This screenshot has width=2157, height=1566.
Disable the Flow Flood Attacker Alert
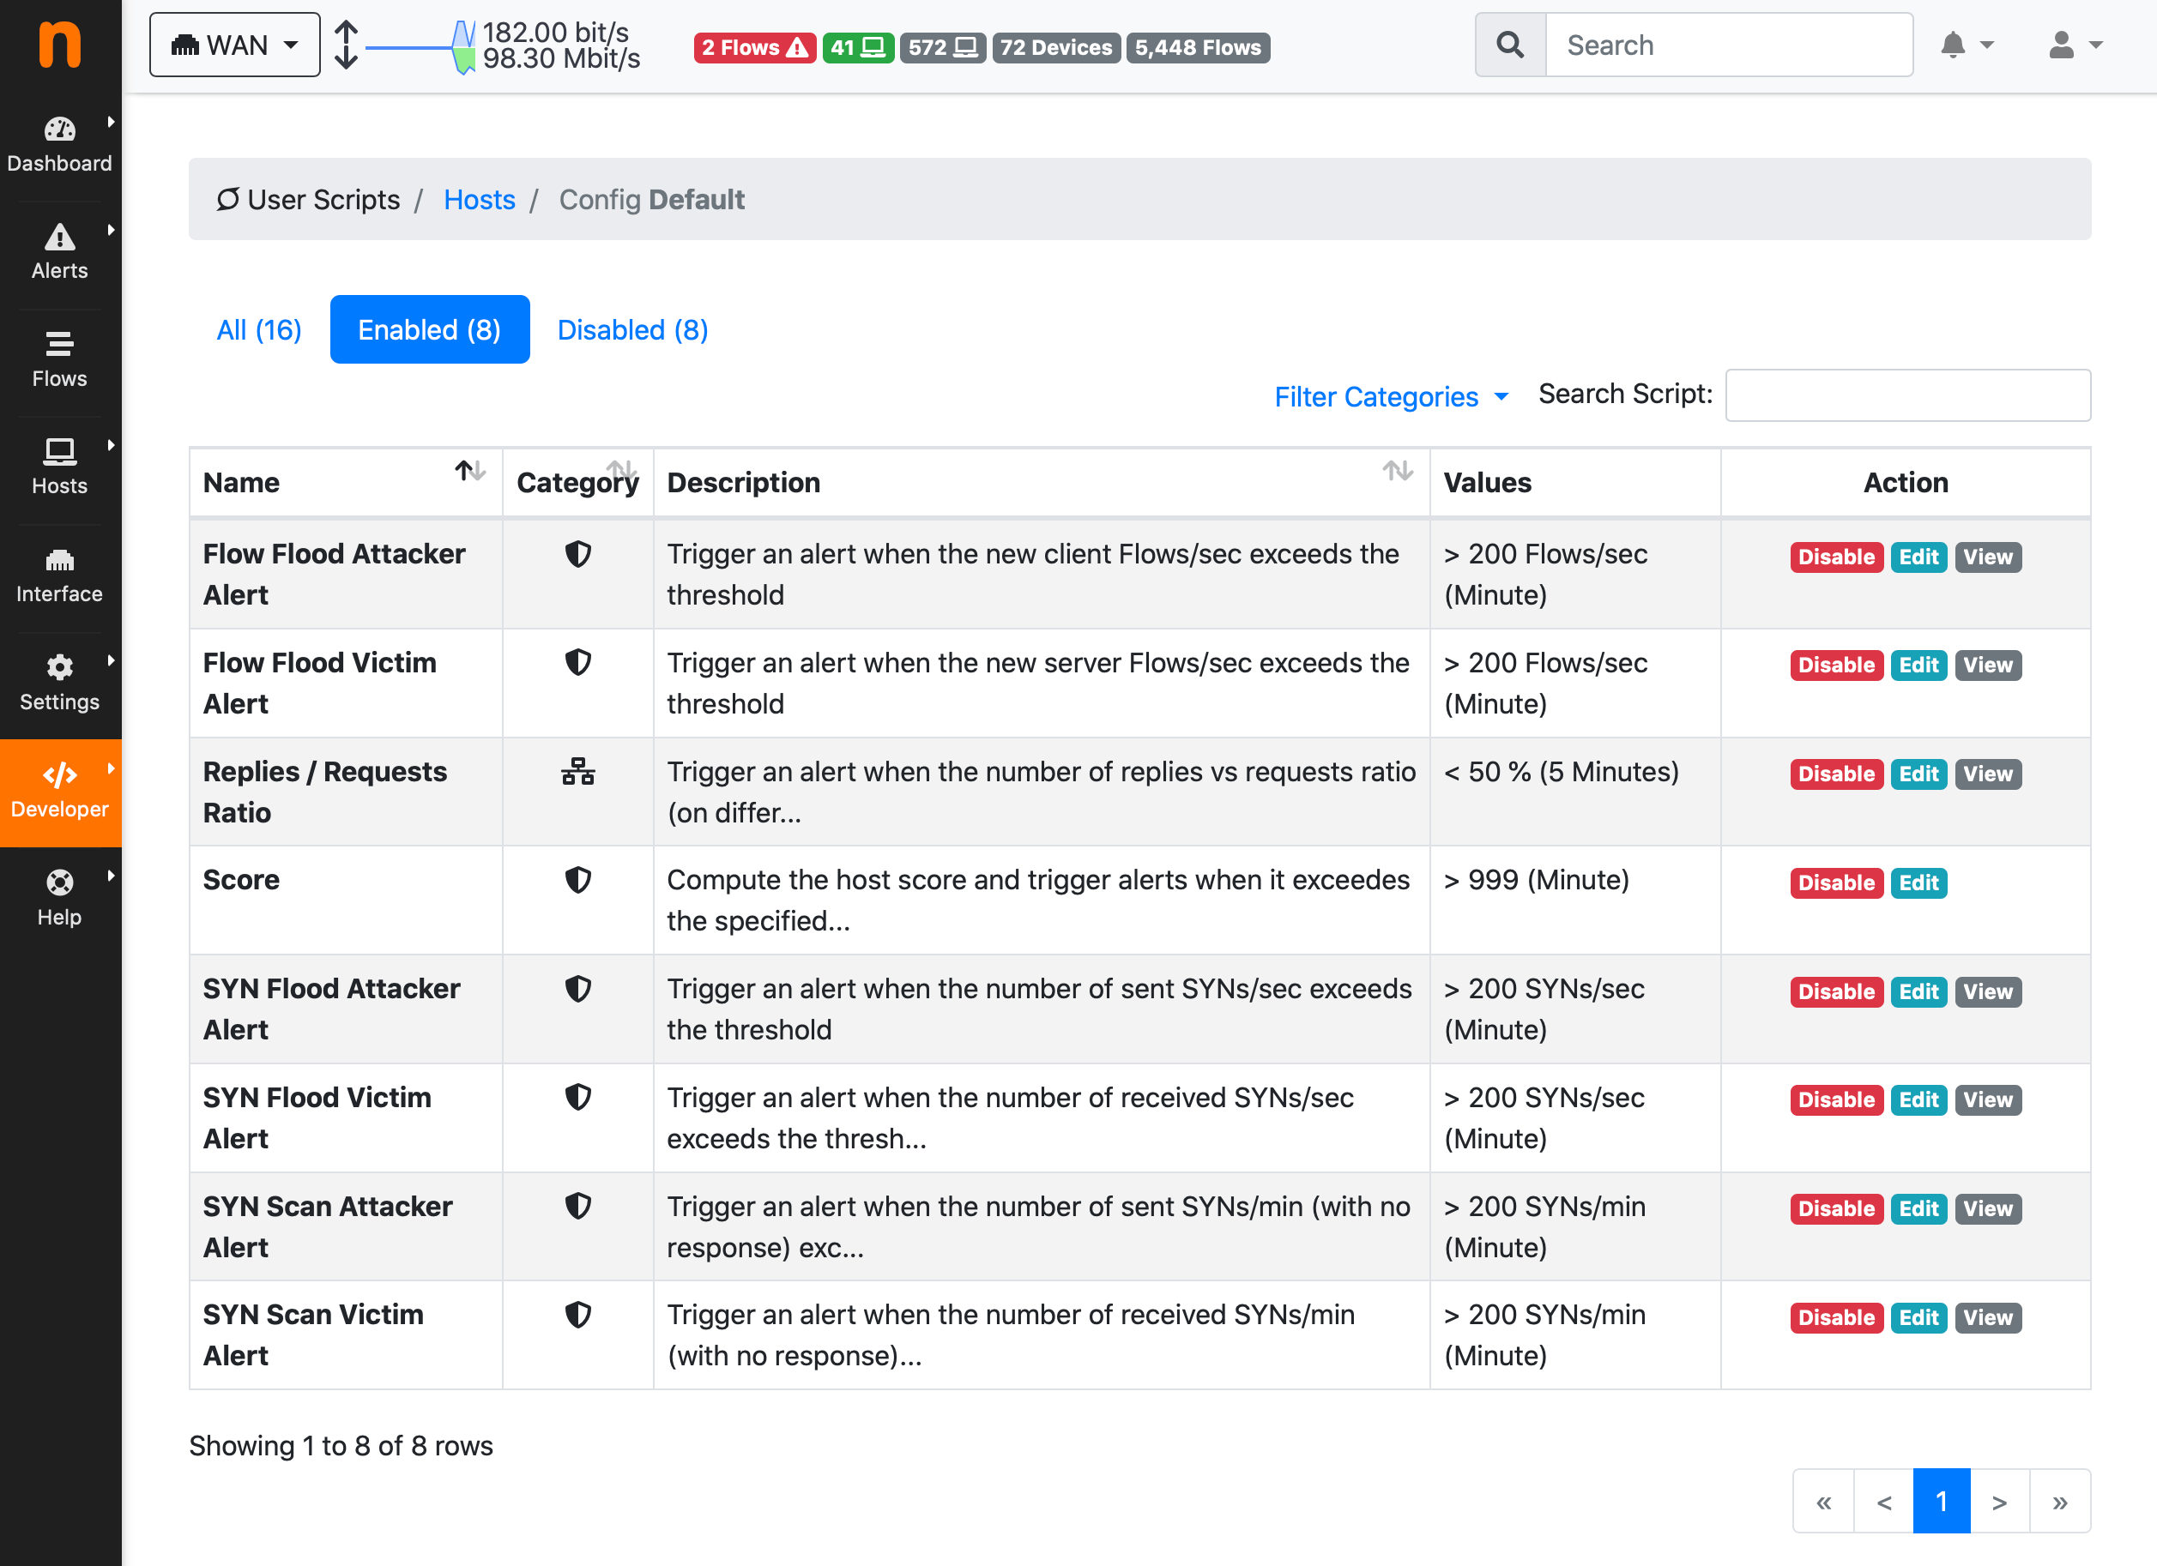[x=1835, y=557]
